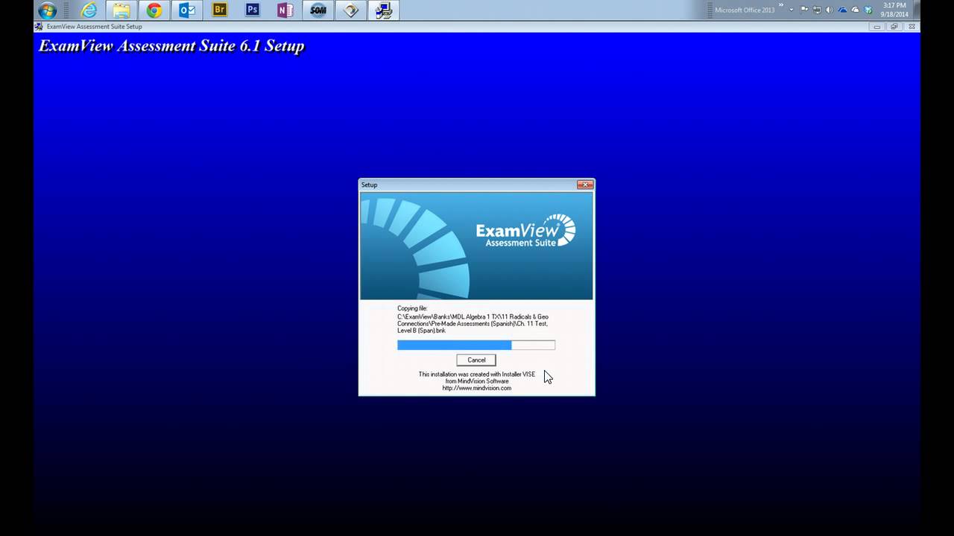Open the volume speaker tray icon
This screenshot has height=536, width=954.
pyautogui.click(x=830, y=10)
